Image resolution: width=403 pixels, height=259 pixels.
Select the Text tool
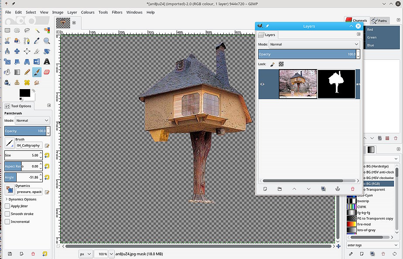pyautogui.click(x=47, y=62)
